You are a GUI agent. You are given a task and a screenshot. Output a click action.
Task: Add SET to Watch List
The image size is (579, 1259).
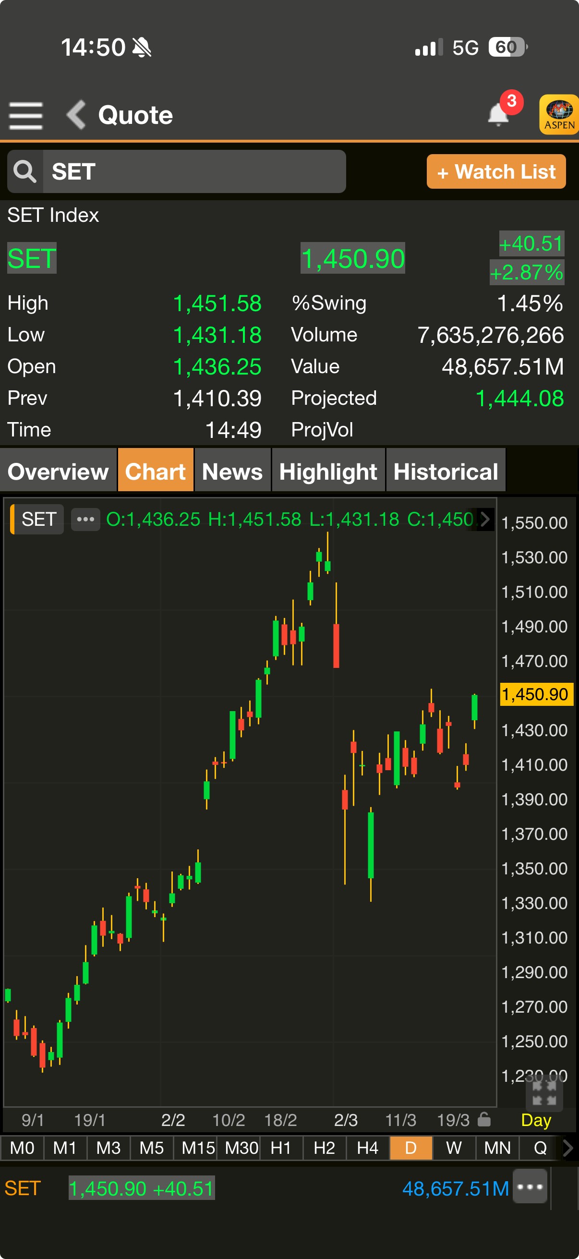pyautogui.click(x=496, y=171)
